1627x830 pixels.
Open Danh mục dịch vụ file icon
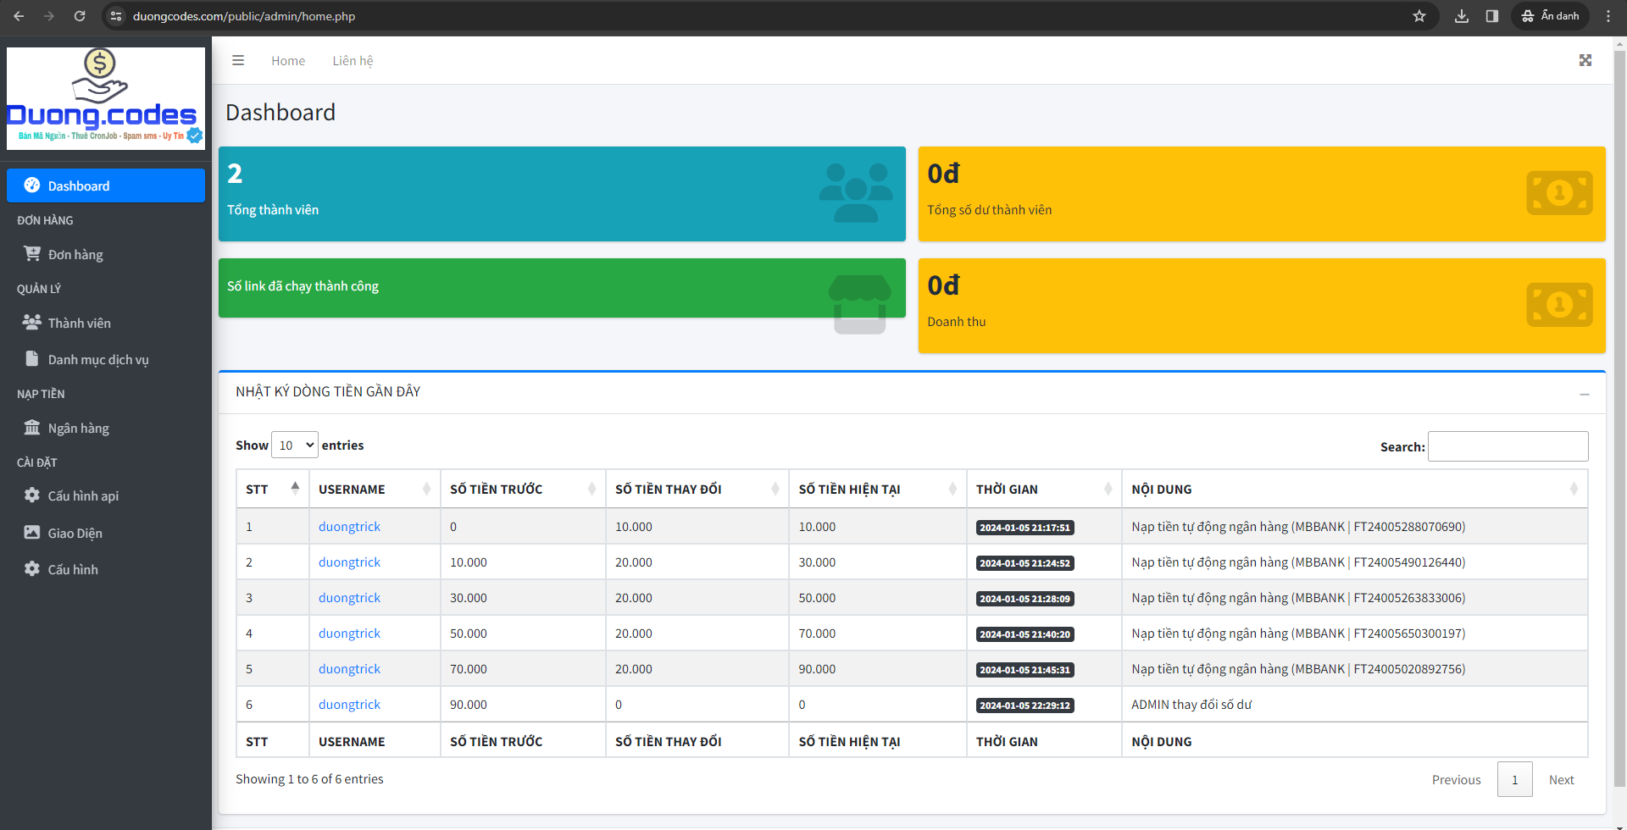click(32, 359)
